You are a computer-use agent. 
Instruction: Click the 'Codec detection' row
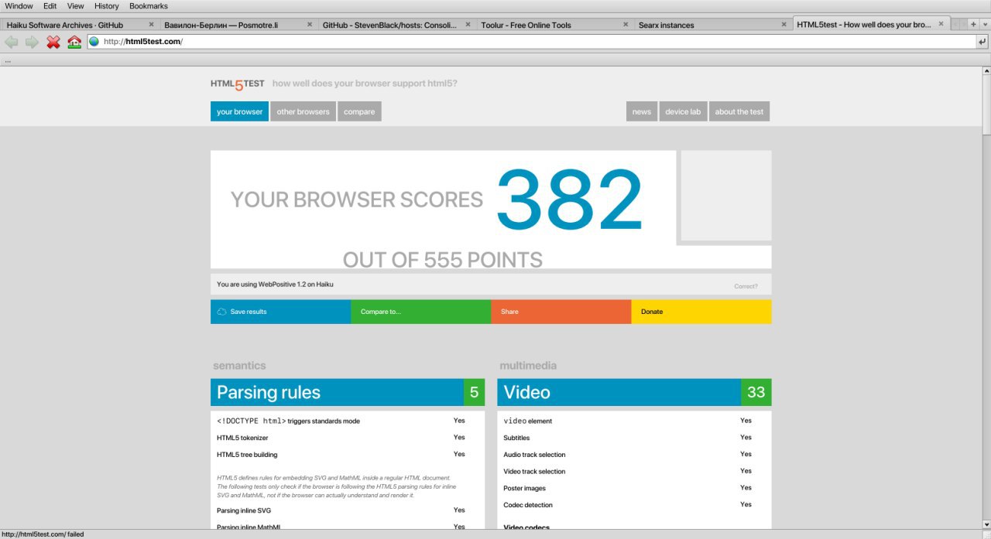click(x=634, y=505)
